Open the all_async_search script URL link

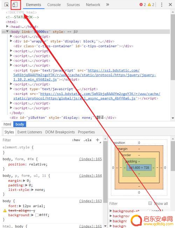tap(87, 96)
